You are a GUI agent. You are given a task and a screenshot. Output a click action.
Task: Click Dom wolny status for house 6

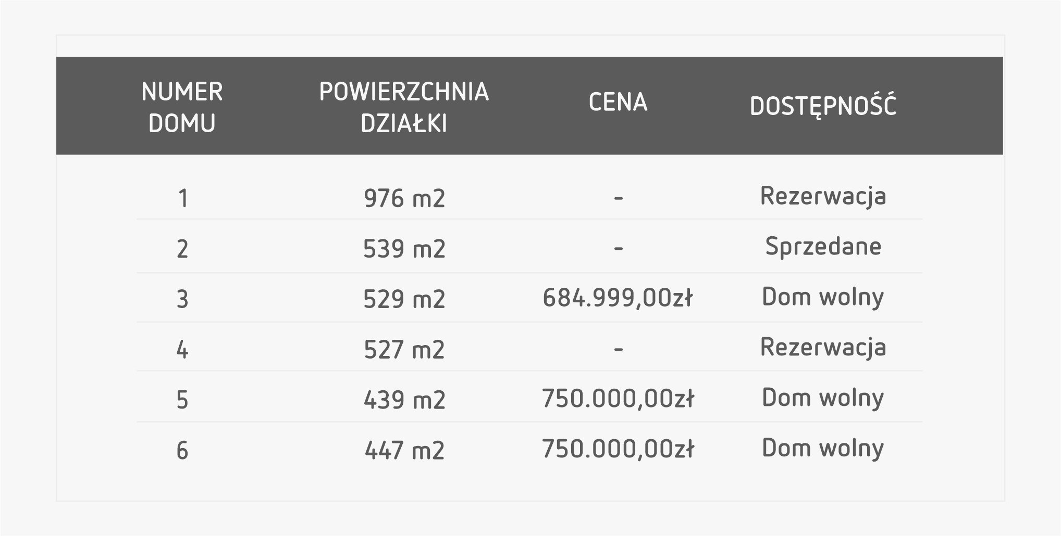pyautogui.click(x=823, y=448)
